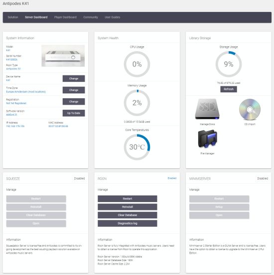This screenshot has height=275, width=274.
Task: Click the Squeeze Clear Database button
Action: tap(36, 215)
